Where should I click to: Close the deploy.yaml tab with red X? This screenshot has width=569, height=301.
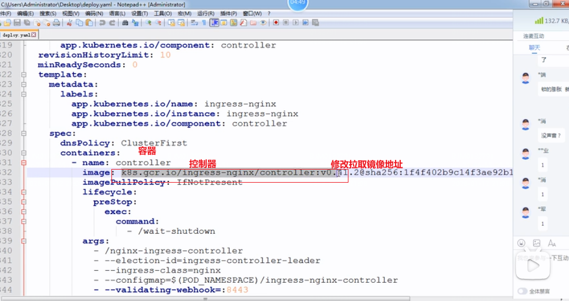(34, 35)
